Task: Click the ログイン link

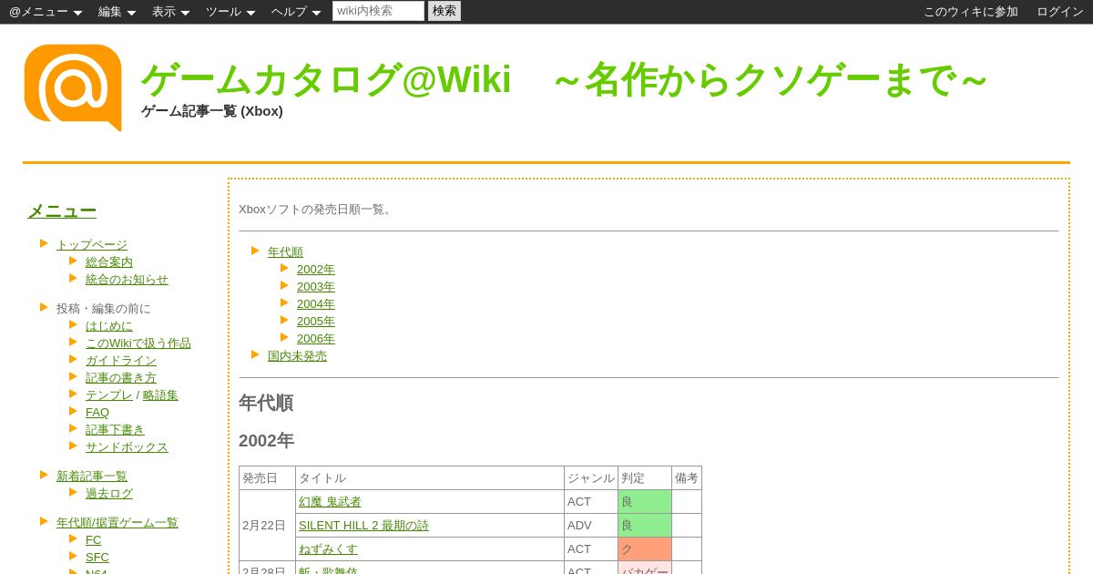Action: coord(1060,12)
